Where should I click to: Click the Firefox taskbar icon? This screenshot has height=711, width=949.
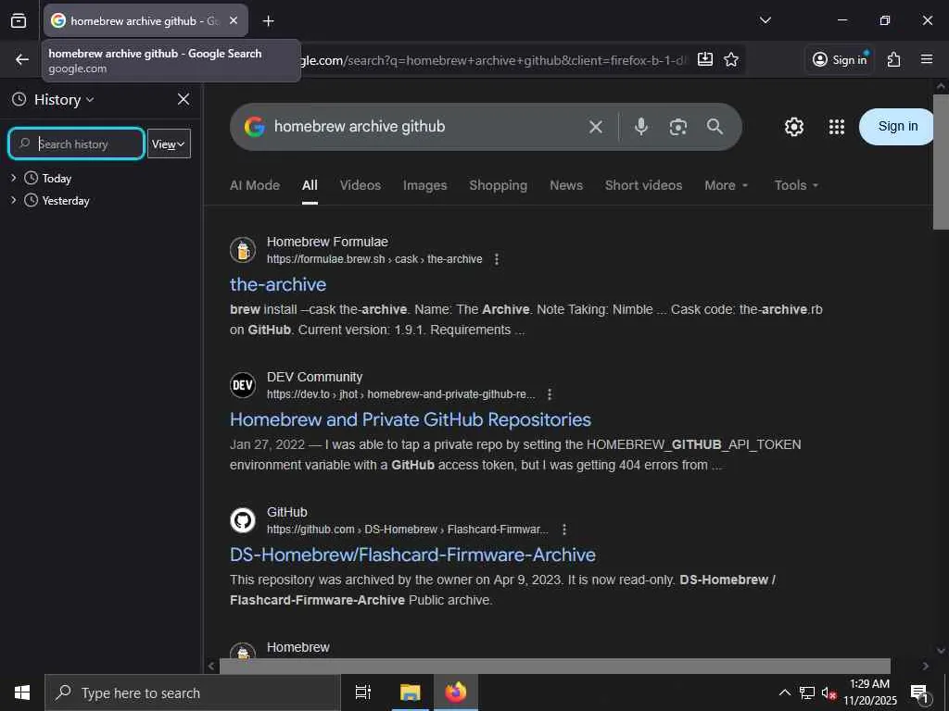pos(456,692)
